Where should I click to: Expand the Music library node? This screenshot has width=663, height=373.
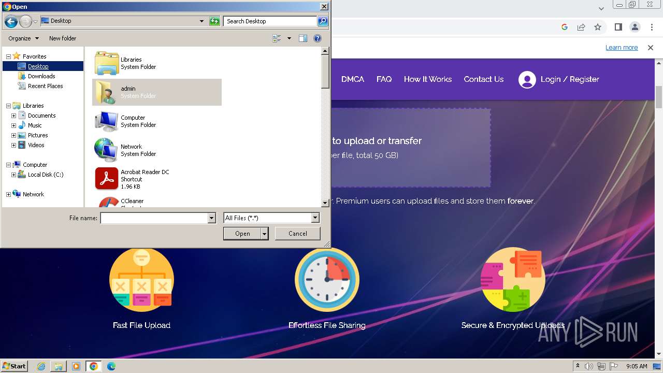coord(13,125)
